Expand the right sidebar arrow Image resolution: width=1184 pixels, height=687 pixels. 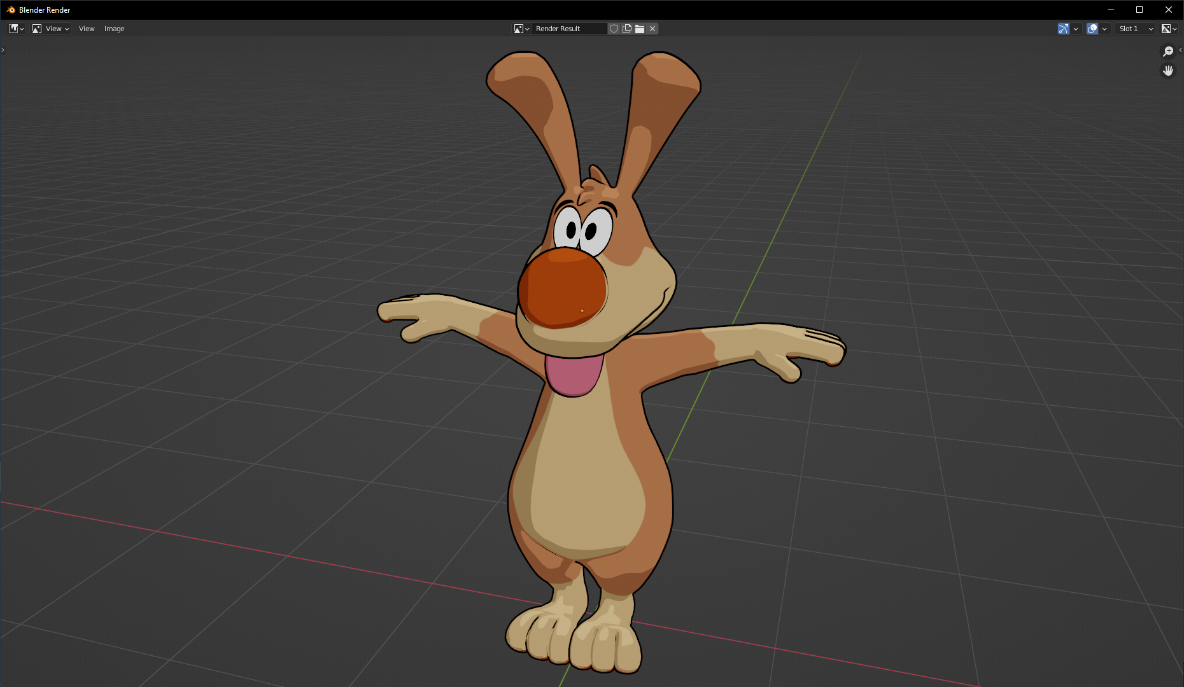click(1180, 50)
